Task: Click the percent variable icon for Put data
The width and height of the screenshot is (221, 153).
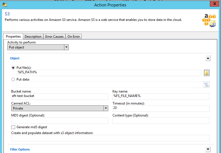Action: point(206,85)
